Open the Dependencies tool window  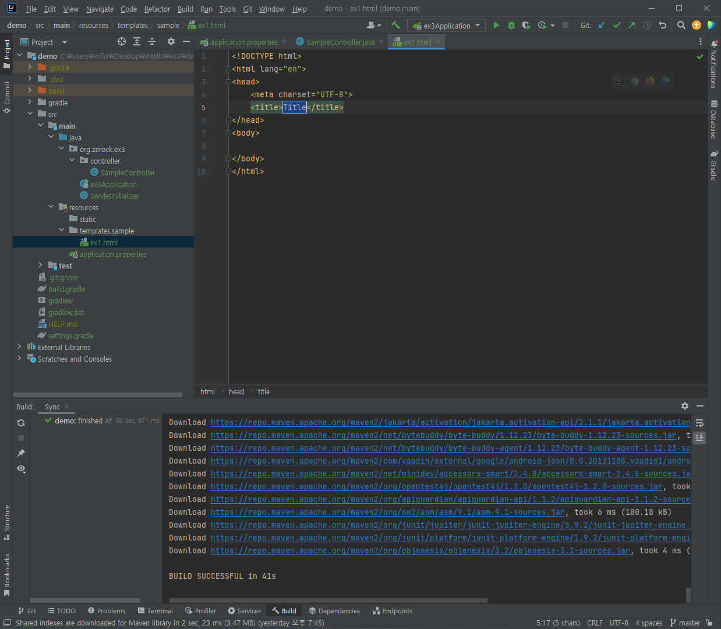pos(334,610)
